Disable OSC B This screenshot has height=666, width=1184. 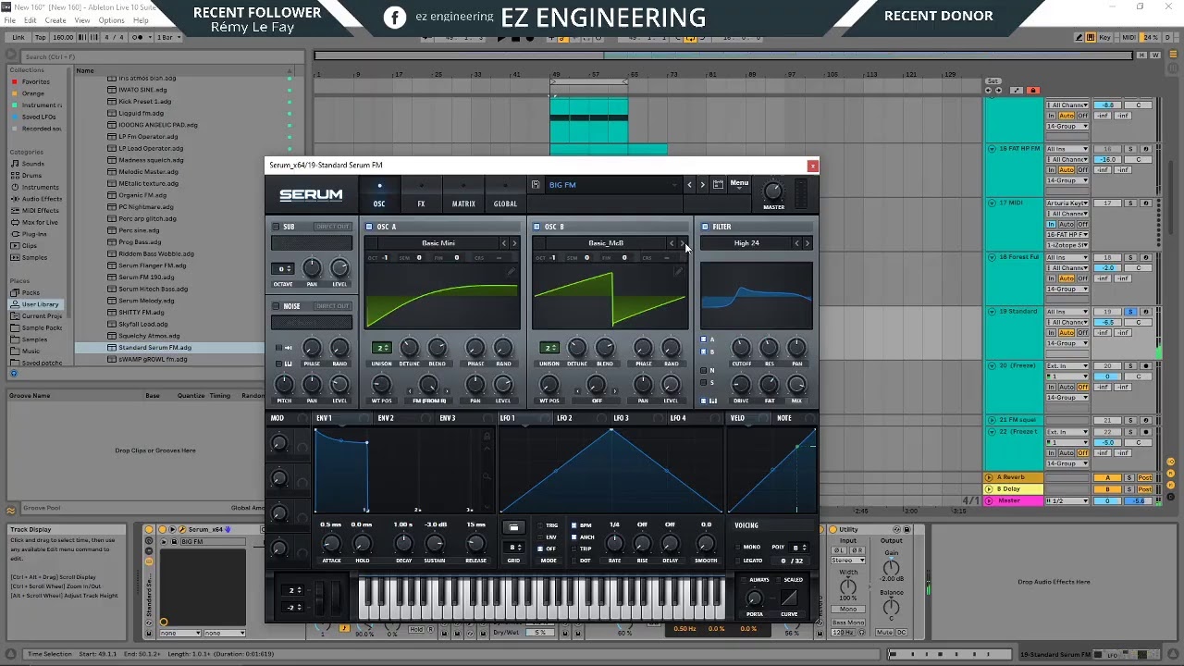(x=536, y=227)
